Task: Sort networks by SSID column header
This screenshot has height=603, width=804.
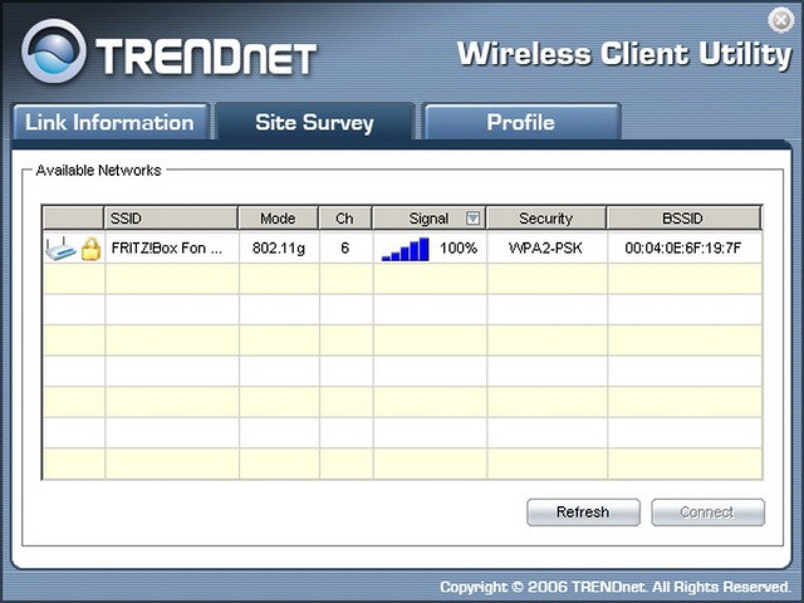Action: 171,218
